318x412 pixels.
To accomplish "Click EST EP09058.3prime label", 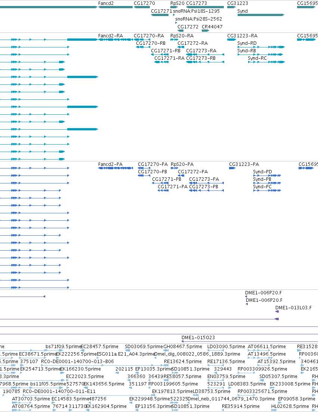I will coord(296,399).
